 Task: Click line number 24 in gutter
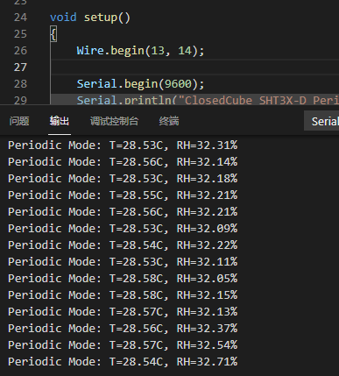click(x=20, y=18)
